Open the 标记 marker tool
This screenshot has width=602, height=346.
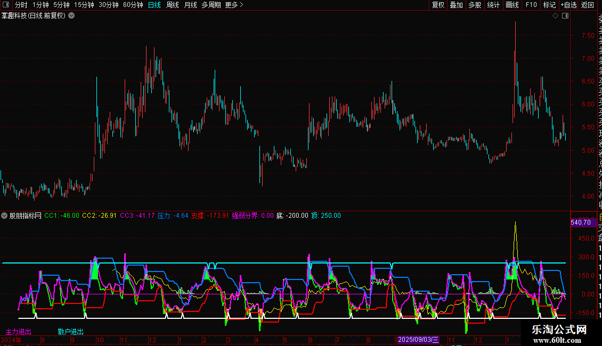(x=549, y=5)
